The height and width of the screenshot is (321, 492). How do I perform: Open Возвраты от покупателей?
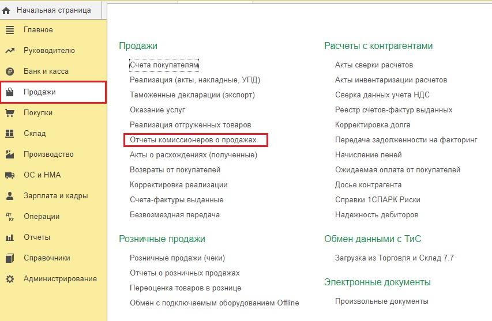point(175,170)
